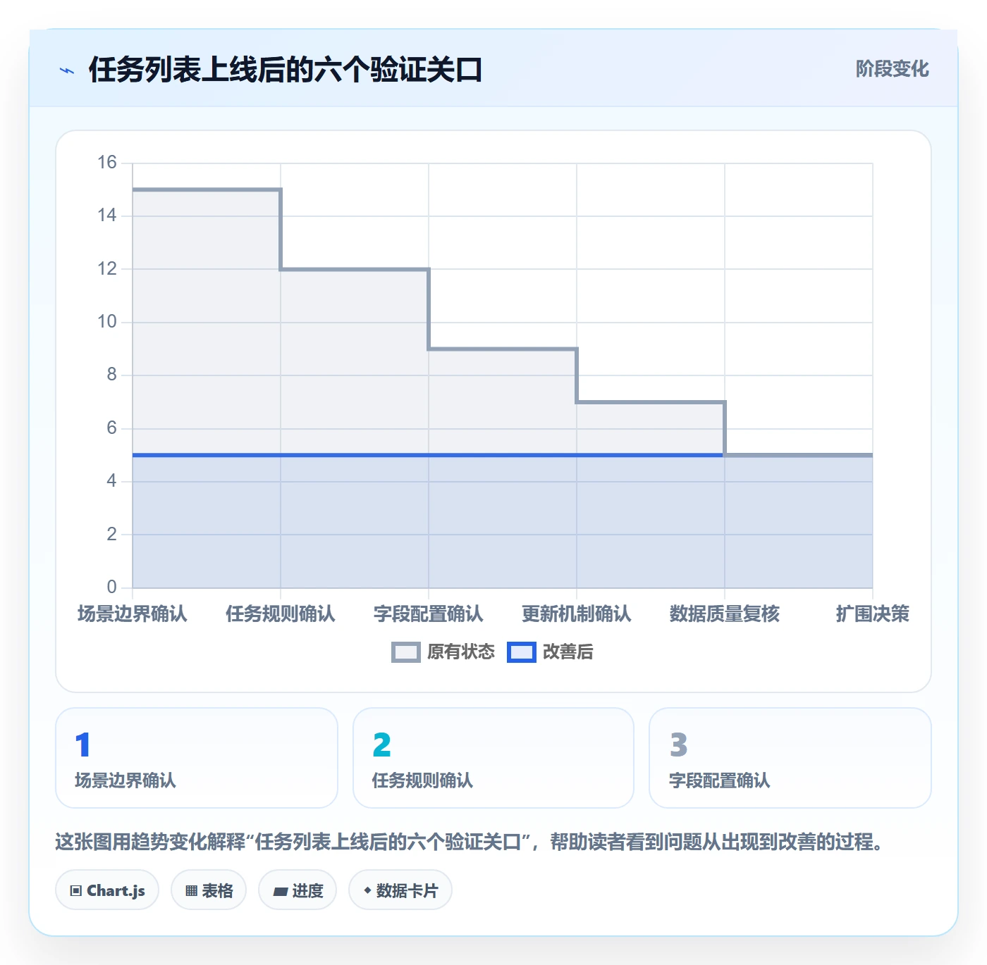Image resolution: width=987 pixels, height=965 pixels.
Task: Click the gray step line at value 15
Action: 207,189
